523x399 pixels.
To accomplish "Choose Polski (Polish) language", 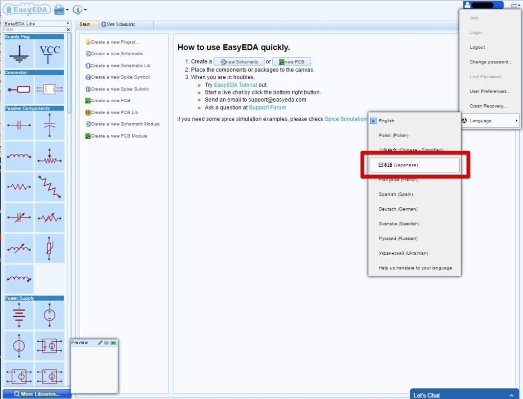I will pos(415,136).
